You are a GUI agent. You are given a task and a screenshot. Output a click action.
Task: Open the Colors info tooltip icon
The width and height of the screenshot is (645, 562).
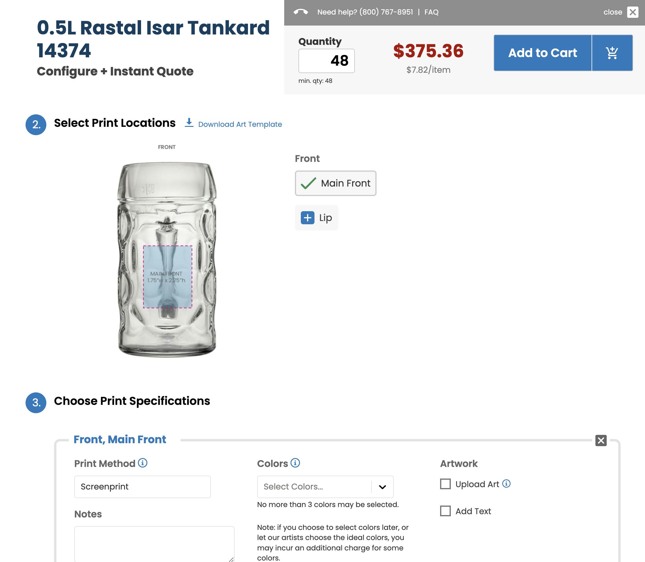tap(294, 463)
